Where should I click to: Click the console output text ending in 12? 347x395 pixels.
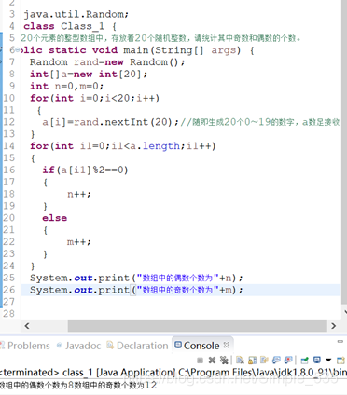(x=77, y=386)
